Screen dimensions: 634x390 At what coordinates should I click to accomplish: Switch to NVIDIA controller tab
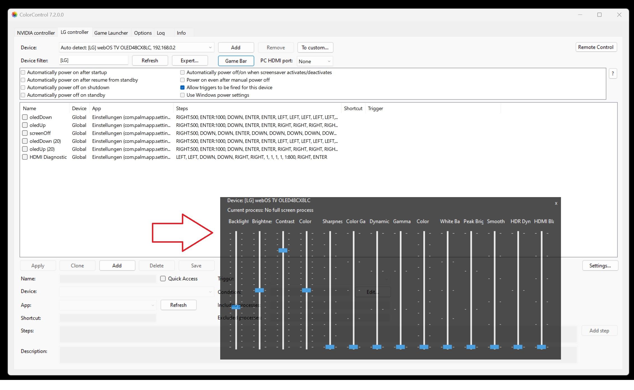click(x=36, y=33)
